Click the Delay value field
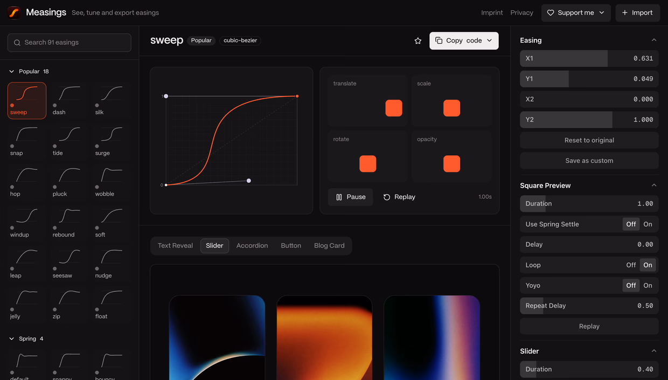 click(589, 245)
